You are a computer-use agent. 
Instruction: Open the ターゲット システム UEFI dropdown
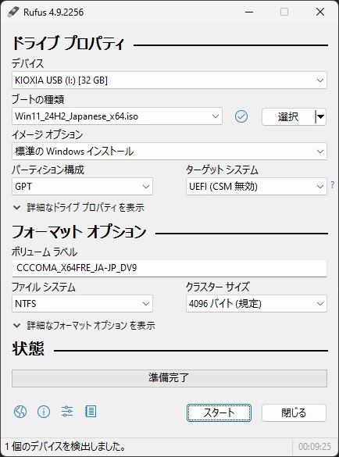pyautogui.click(x=256, y=187)
